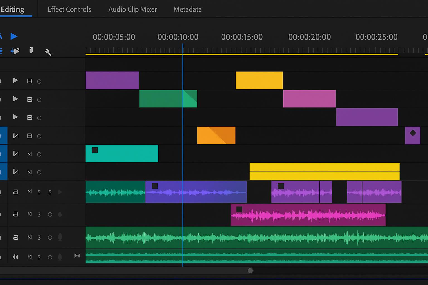Expand the topmost video track using its triangle
Image resolution: width=428 pixels, height=285 pixels.
point(16,80)
